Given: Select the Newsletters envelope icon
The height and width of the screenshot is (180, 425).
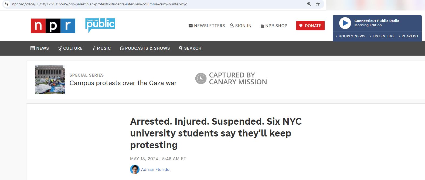Looking at the screenshot, I should pos(190,26).
